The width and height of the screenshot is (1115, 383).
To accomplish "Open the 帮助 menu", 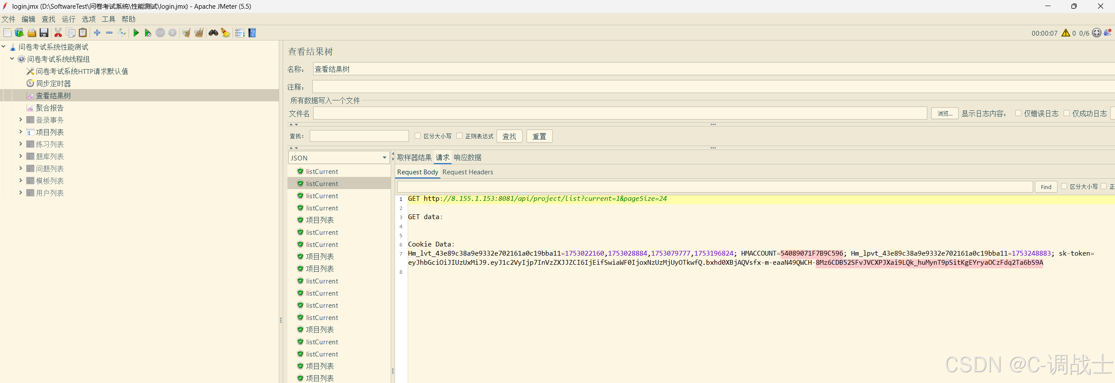I will coord(128,19).
